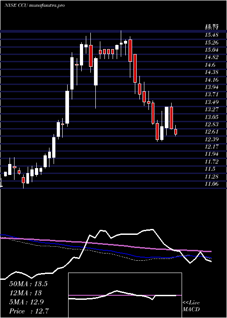Click the 15.04 price level label
The image size is (227, 318).
click(x=212, y=50)
